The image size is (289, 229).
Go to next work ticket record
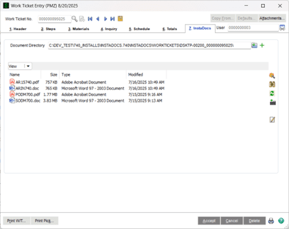point(105,19)
